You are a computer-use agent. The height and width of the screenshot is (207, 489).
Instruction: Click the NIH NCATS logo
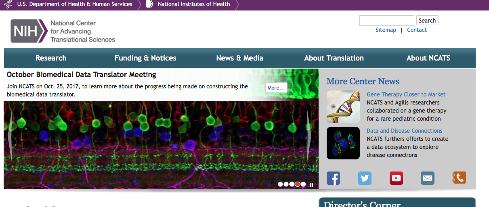point(63,31)
